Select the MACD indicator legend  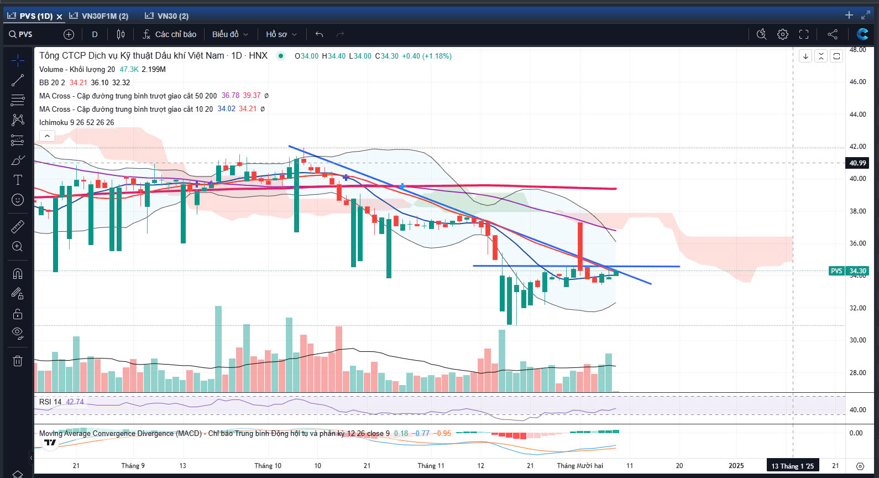click(x=214, y=433)
